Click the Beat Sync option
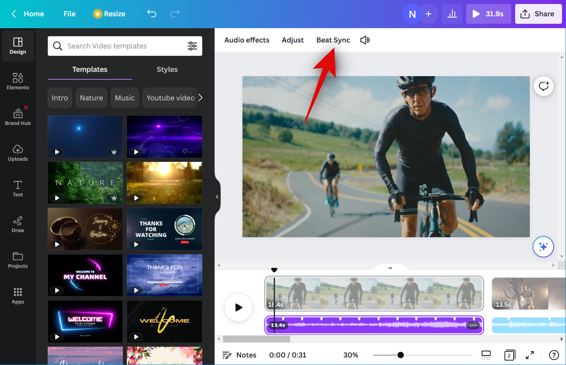The image size is (566, 365). [x=333, y=40]
